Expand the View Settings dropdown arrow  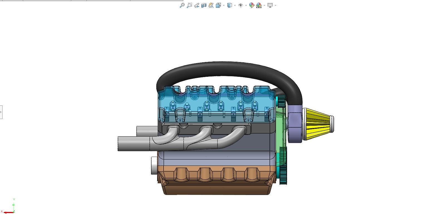pos(275,6)
